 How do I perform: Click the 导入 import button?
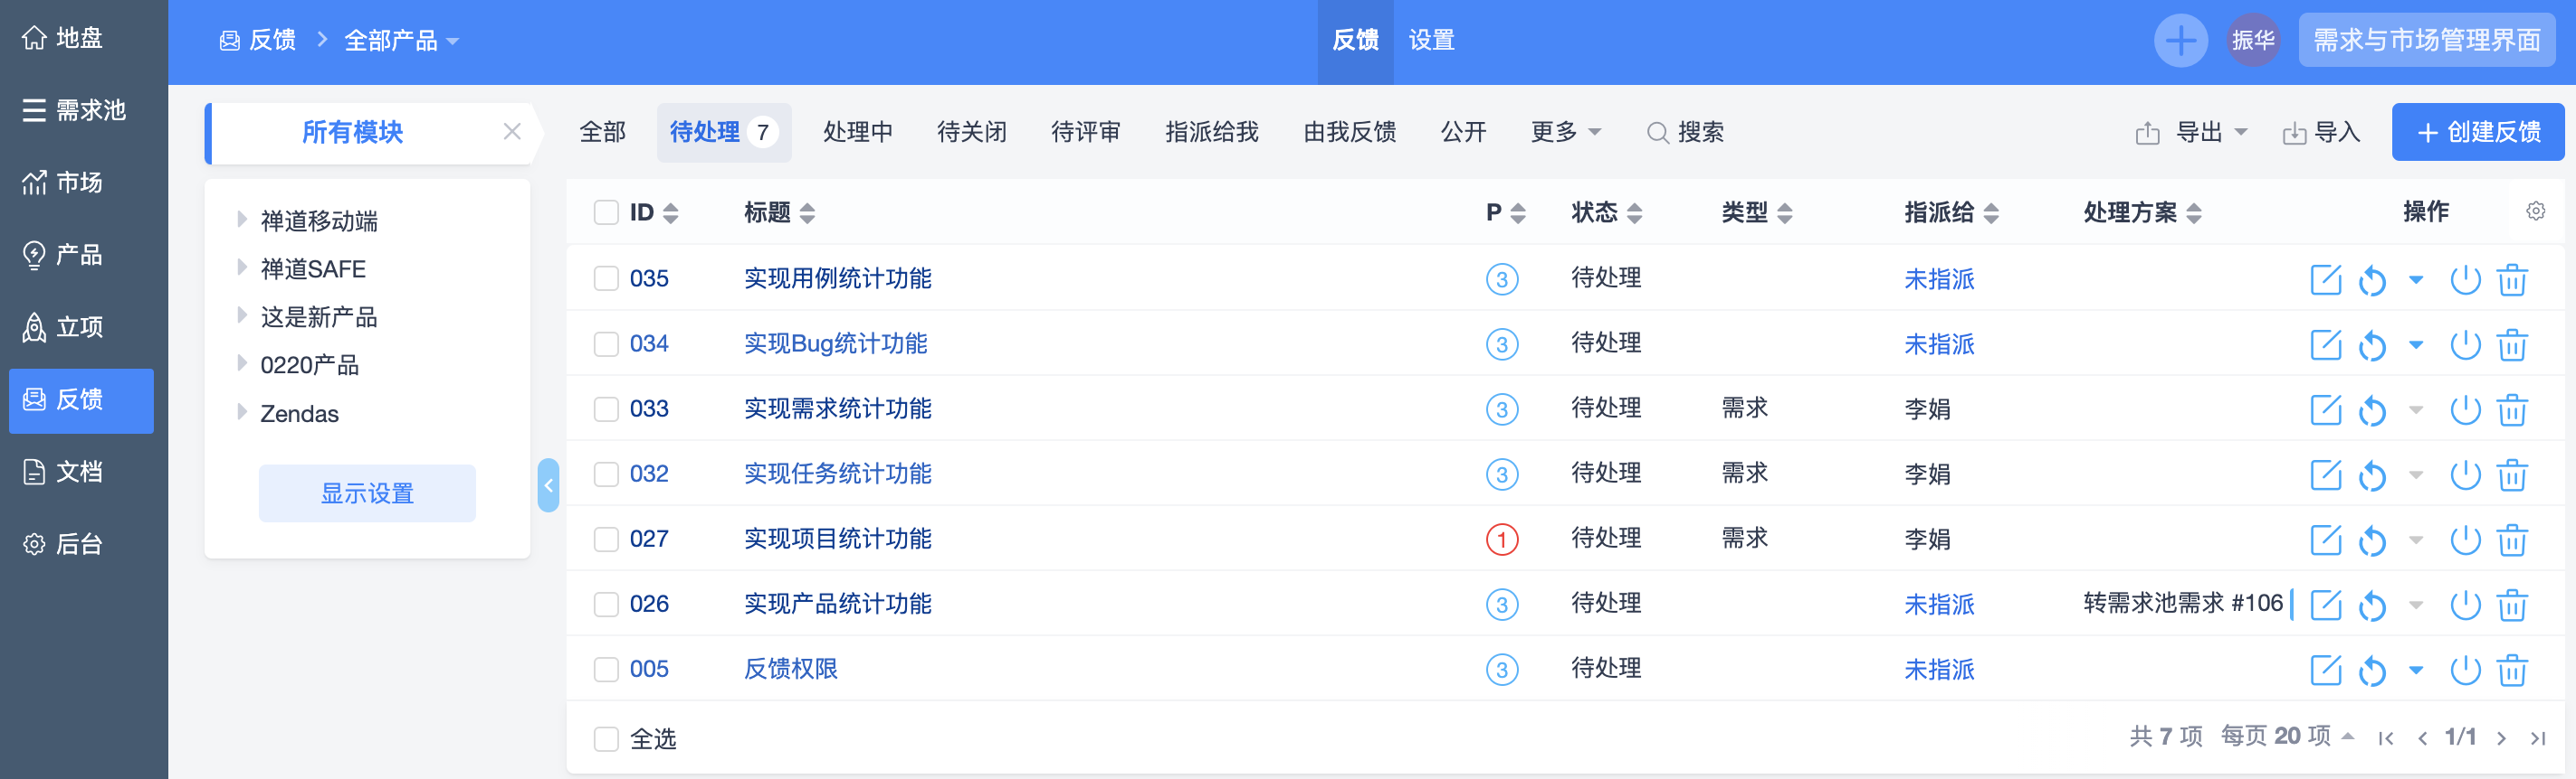pyautogui.click(x=2321, y=132)
